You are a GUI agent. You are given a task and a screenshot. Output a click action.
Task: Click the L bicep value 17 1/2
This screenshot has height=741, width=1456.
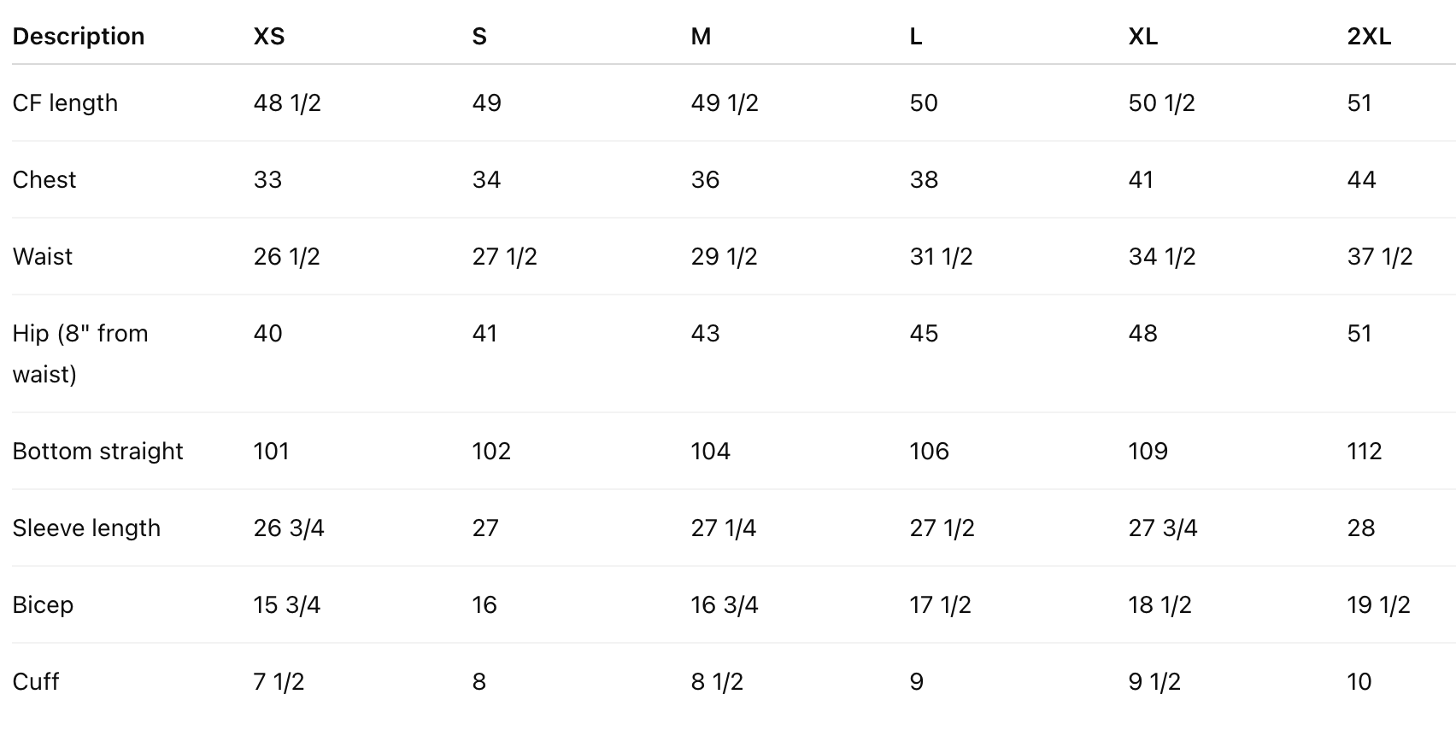(941, 605)
